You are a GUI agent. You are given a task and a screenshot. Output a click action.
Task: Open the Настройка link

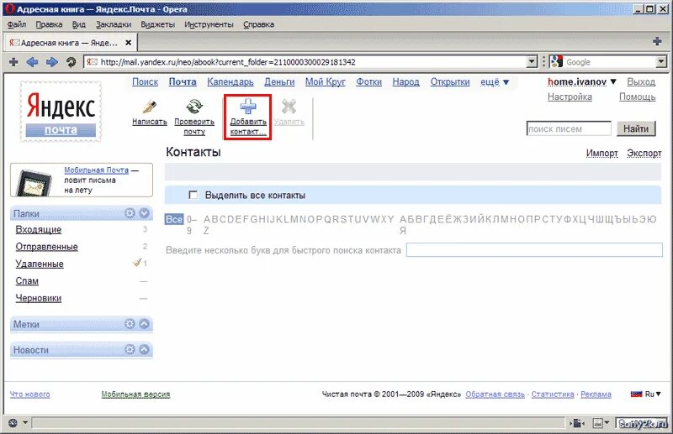click(x=570, y=97)
